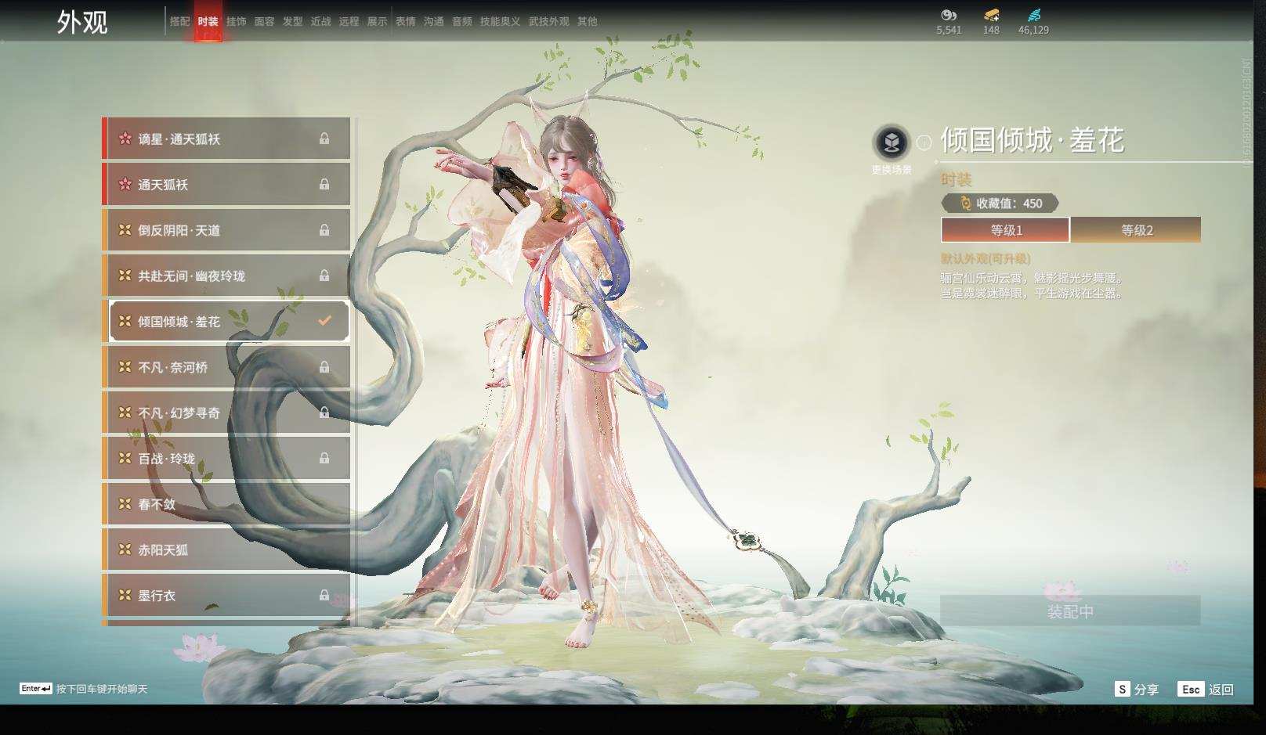
Task: Click rarity icon on 倒反阴阳·天道
Action: 125,230
